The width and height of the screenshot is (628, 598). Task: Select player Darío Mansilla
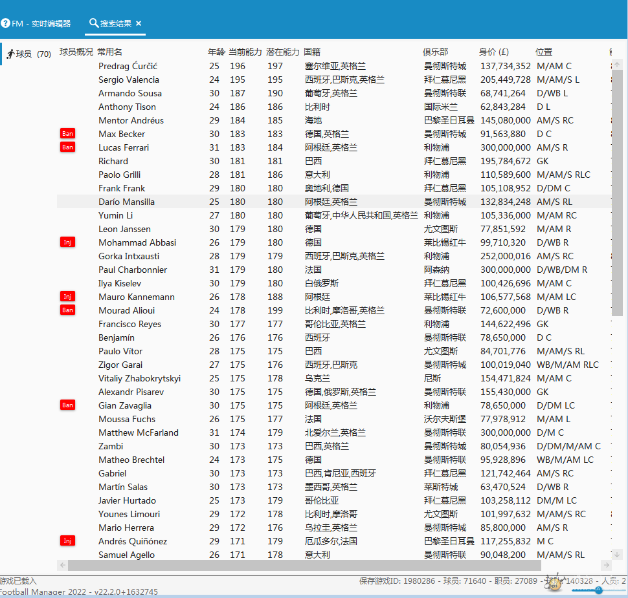126,202
